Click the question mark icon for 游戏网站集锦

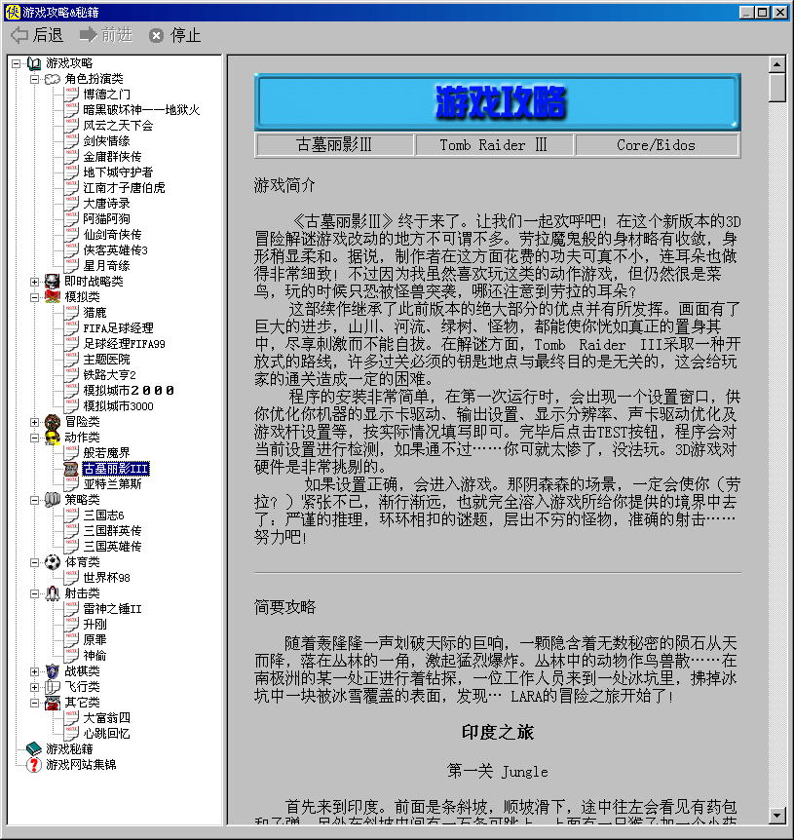click(34, 765)
